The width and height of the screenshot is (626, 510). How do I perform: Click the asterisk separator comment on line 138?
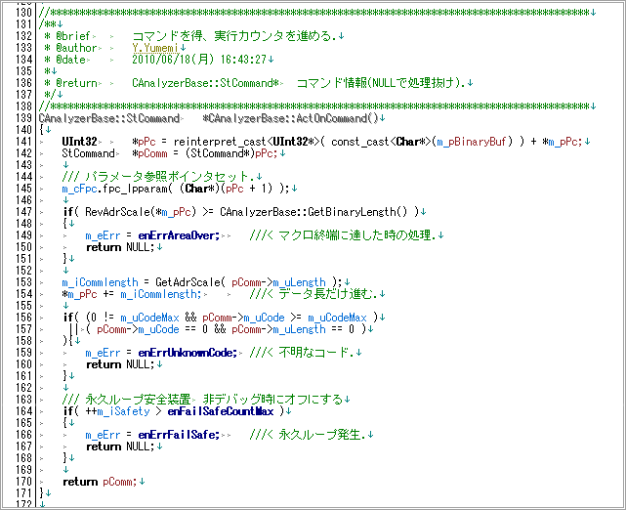314,106
